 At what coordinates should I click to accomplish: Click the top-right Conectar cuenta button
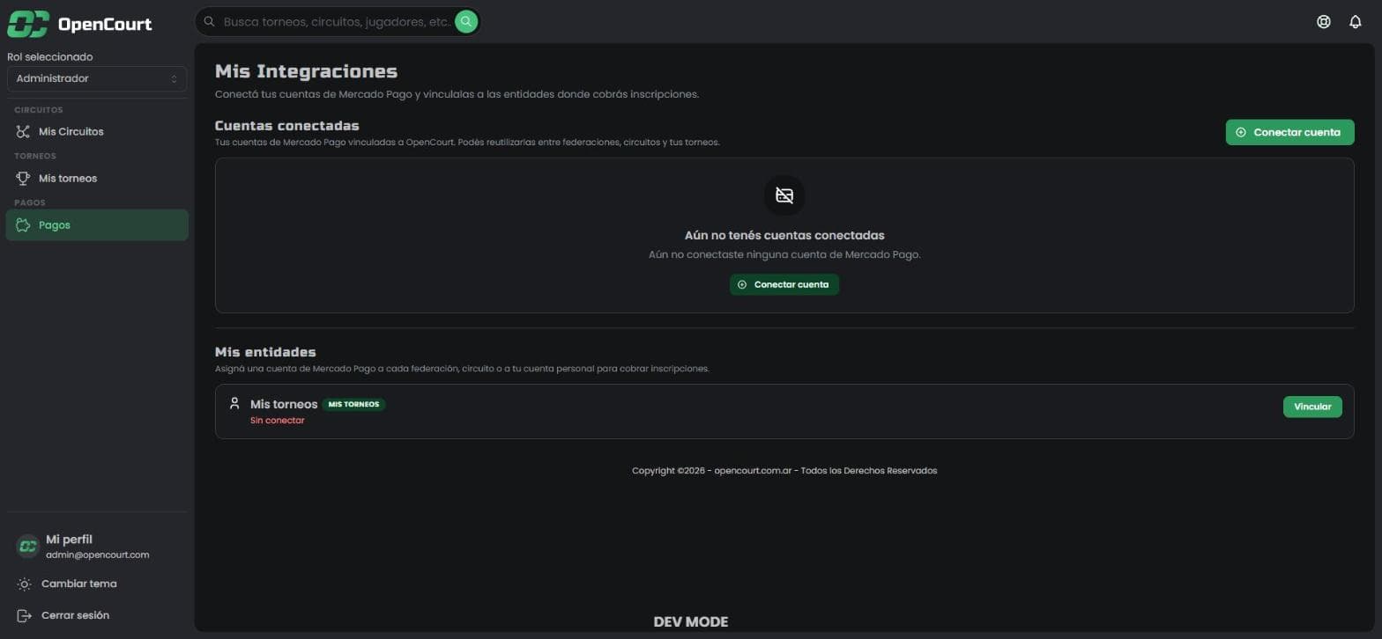[x=1289, y=132]
